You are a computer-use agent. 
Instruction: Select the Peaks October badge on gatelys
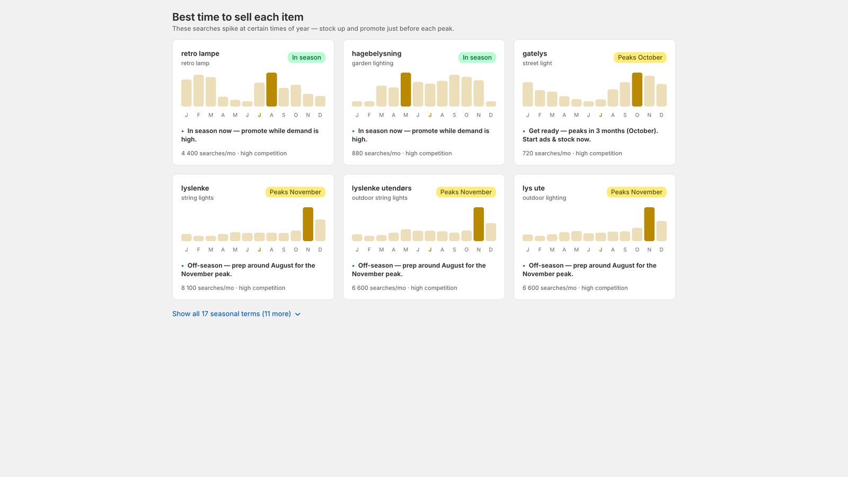click(640, 57)
